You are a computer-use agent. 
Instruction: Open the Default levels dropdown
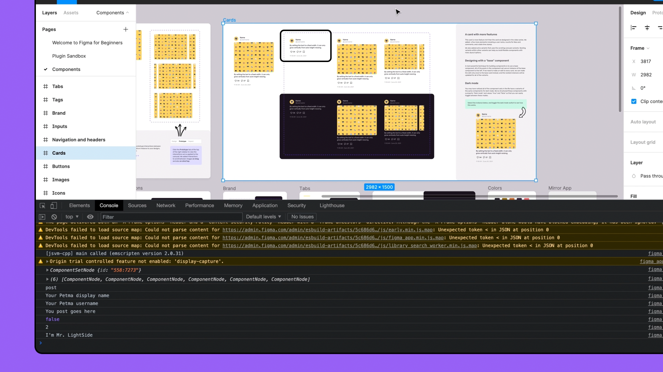pyautogui.click(x=263, y=217)
